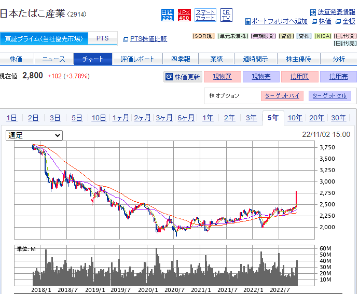Screen dimensions: 359x294
Task: Open the 適時開示 tab
Action: click(256, 59)
